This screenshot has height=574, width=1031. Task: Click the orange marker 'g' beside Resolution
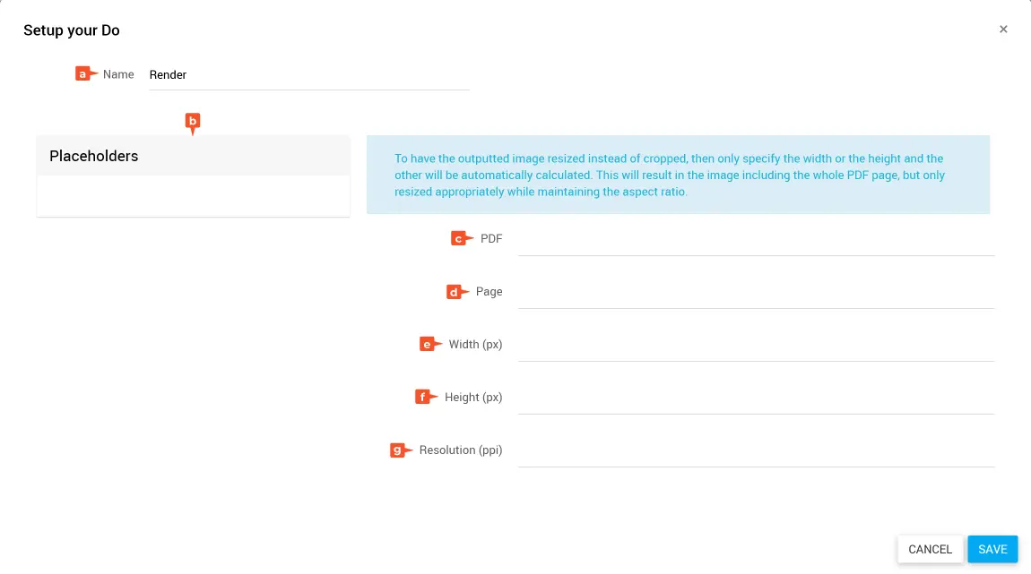tap(400, 450)
